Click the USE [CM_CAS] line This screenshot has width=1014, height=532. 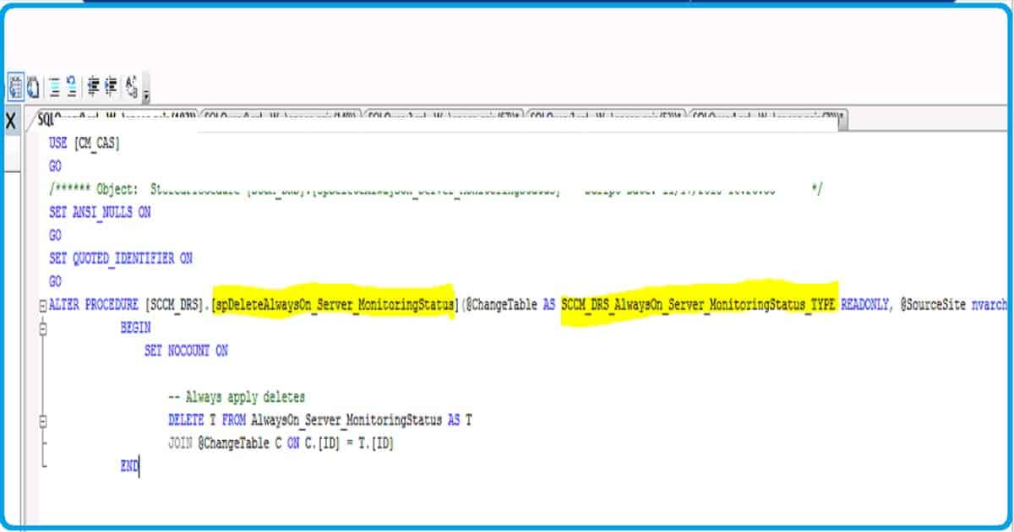click(x=84, y=144)
